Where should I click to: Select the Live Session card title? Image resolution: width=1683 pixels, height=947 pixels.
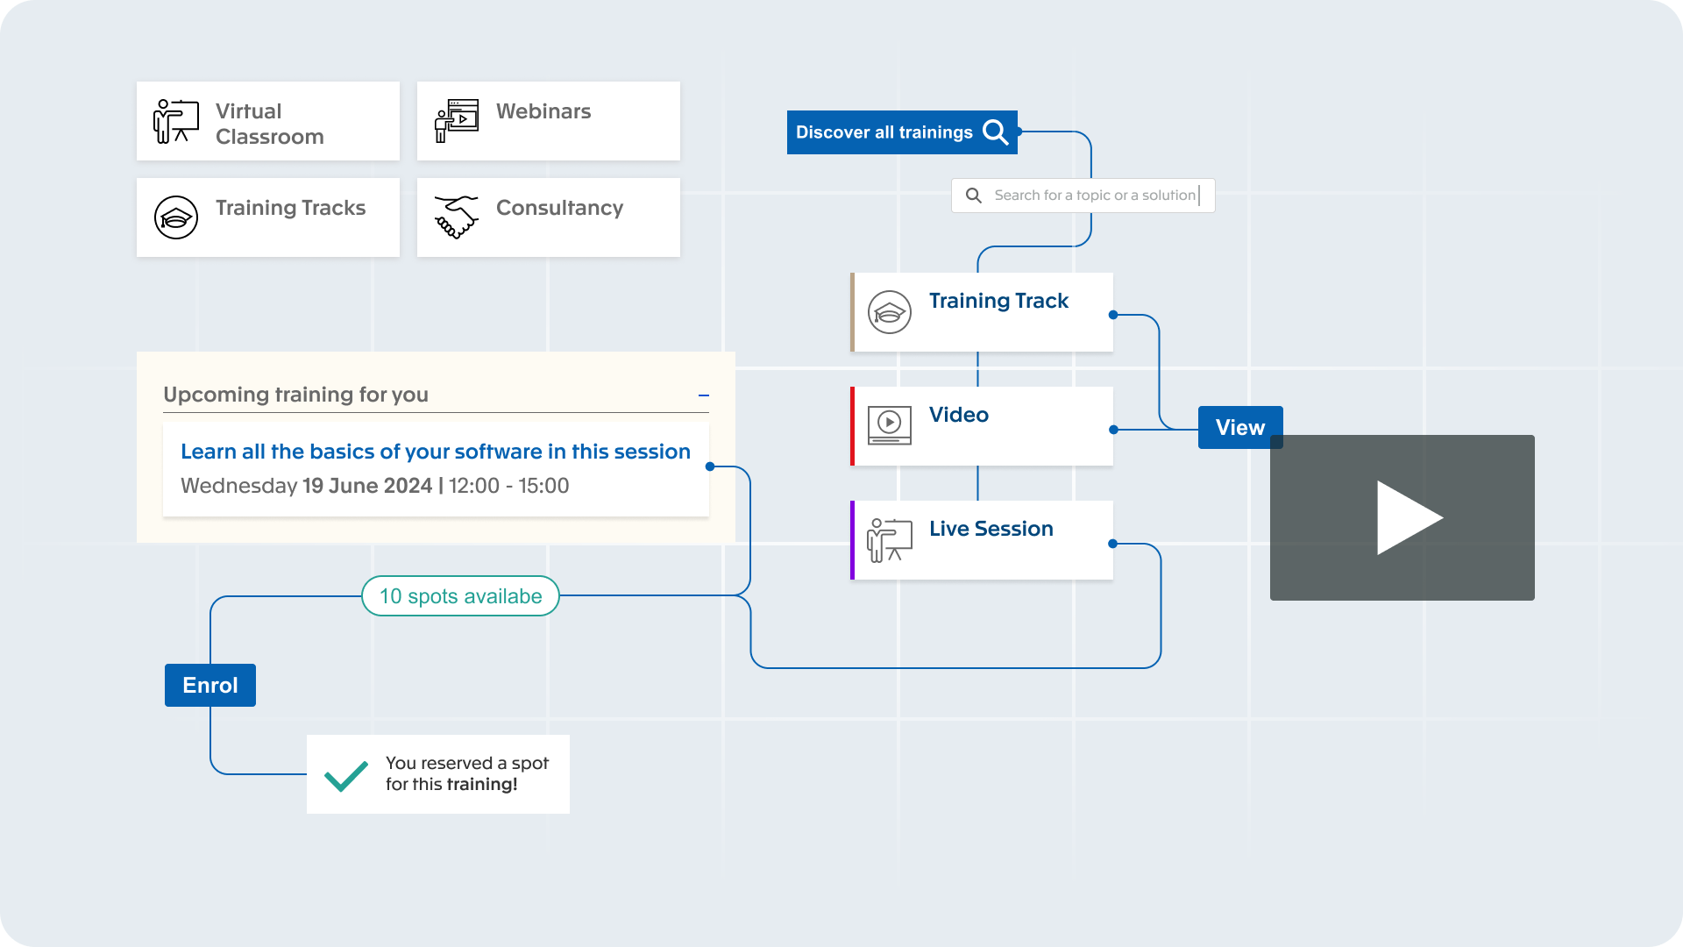coord(991,529)
